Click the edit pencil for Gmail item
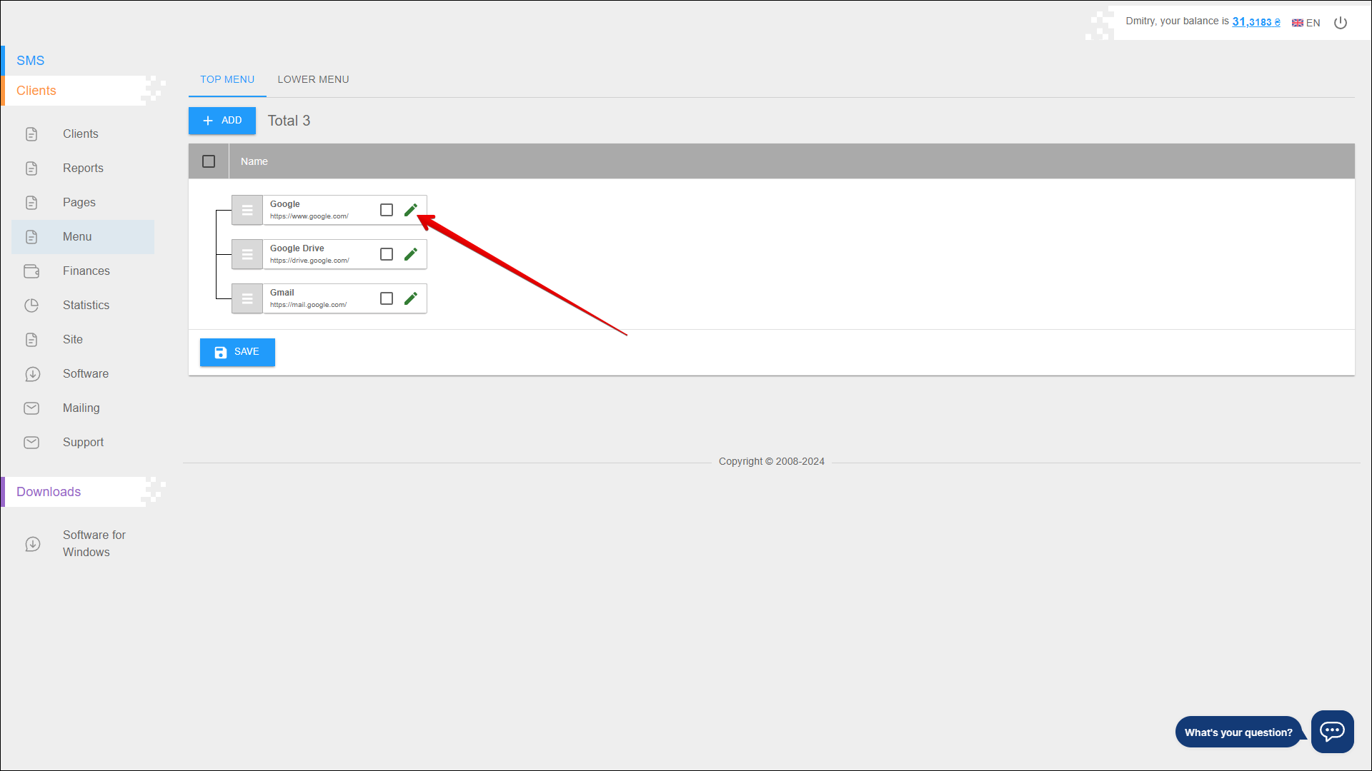1372x771 pixels. click(410, 298)
